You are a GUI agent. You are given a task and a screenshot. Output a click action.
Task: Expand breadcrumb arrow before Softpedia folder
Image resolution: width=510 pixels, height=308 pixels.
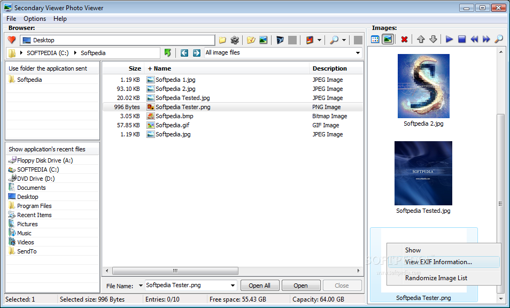75,53
